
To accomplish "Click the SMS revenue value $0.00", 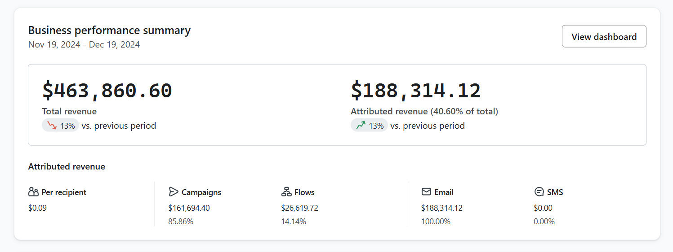I will click(543, 208).
